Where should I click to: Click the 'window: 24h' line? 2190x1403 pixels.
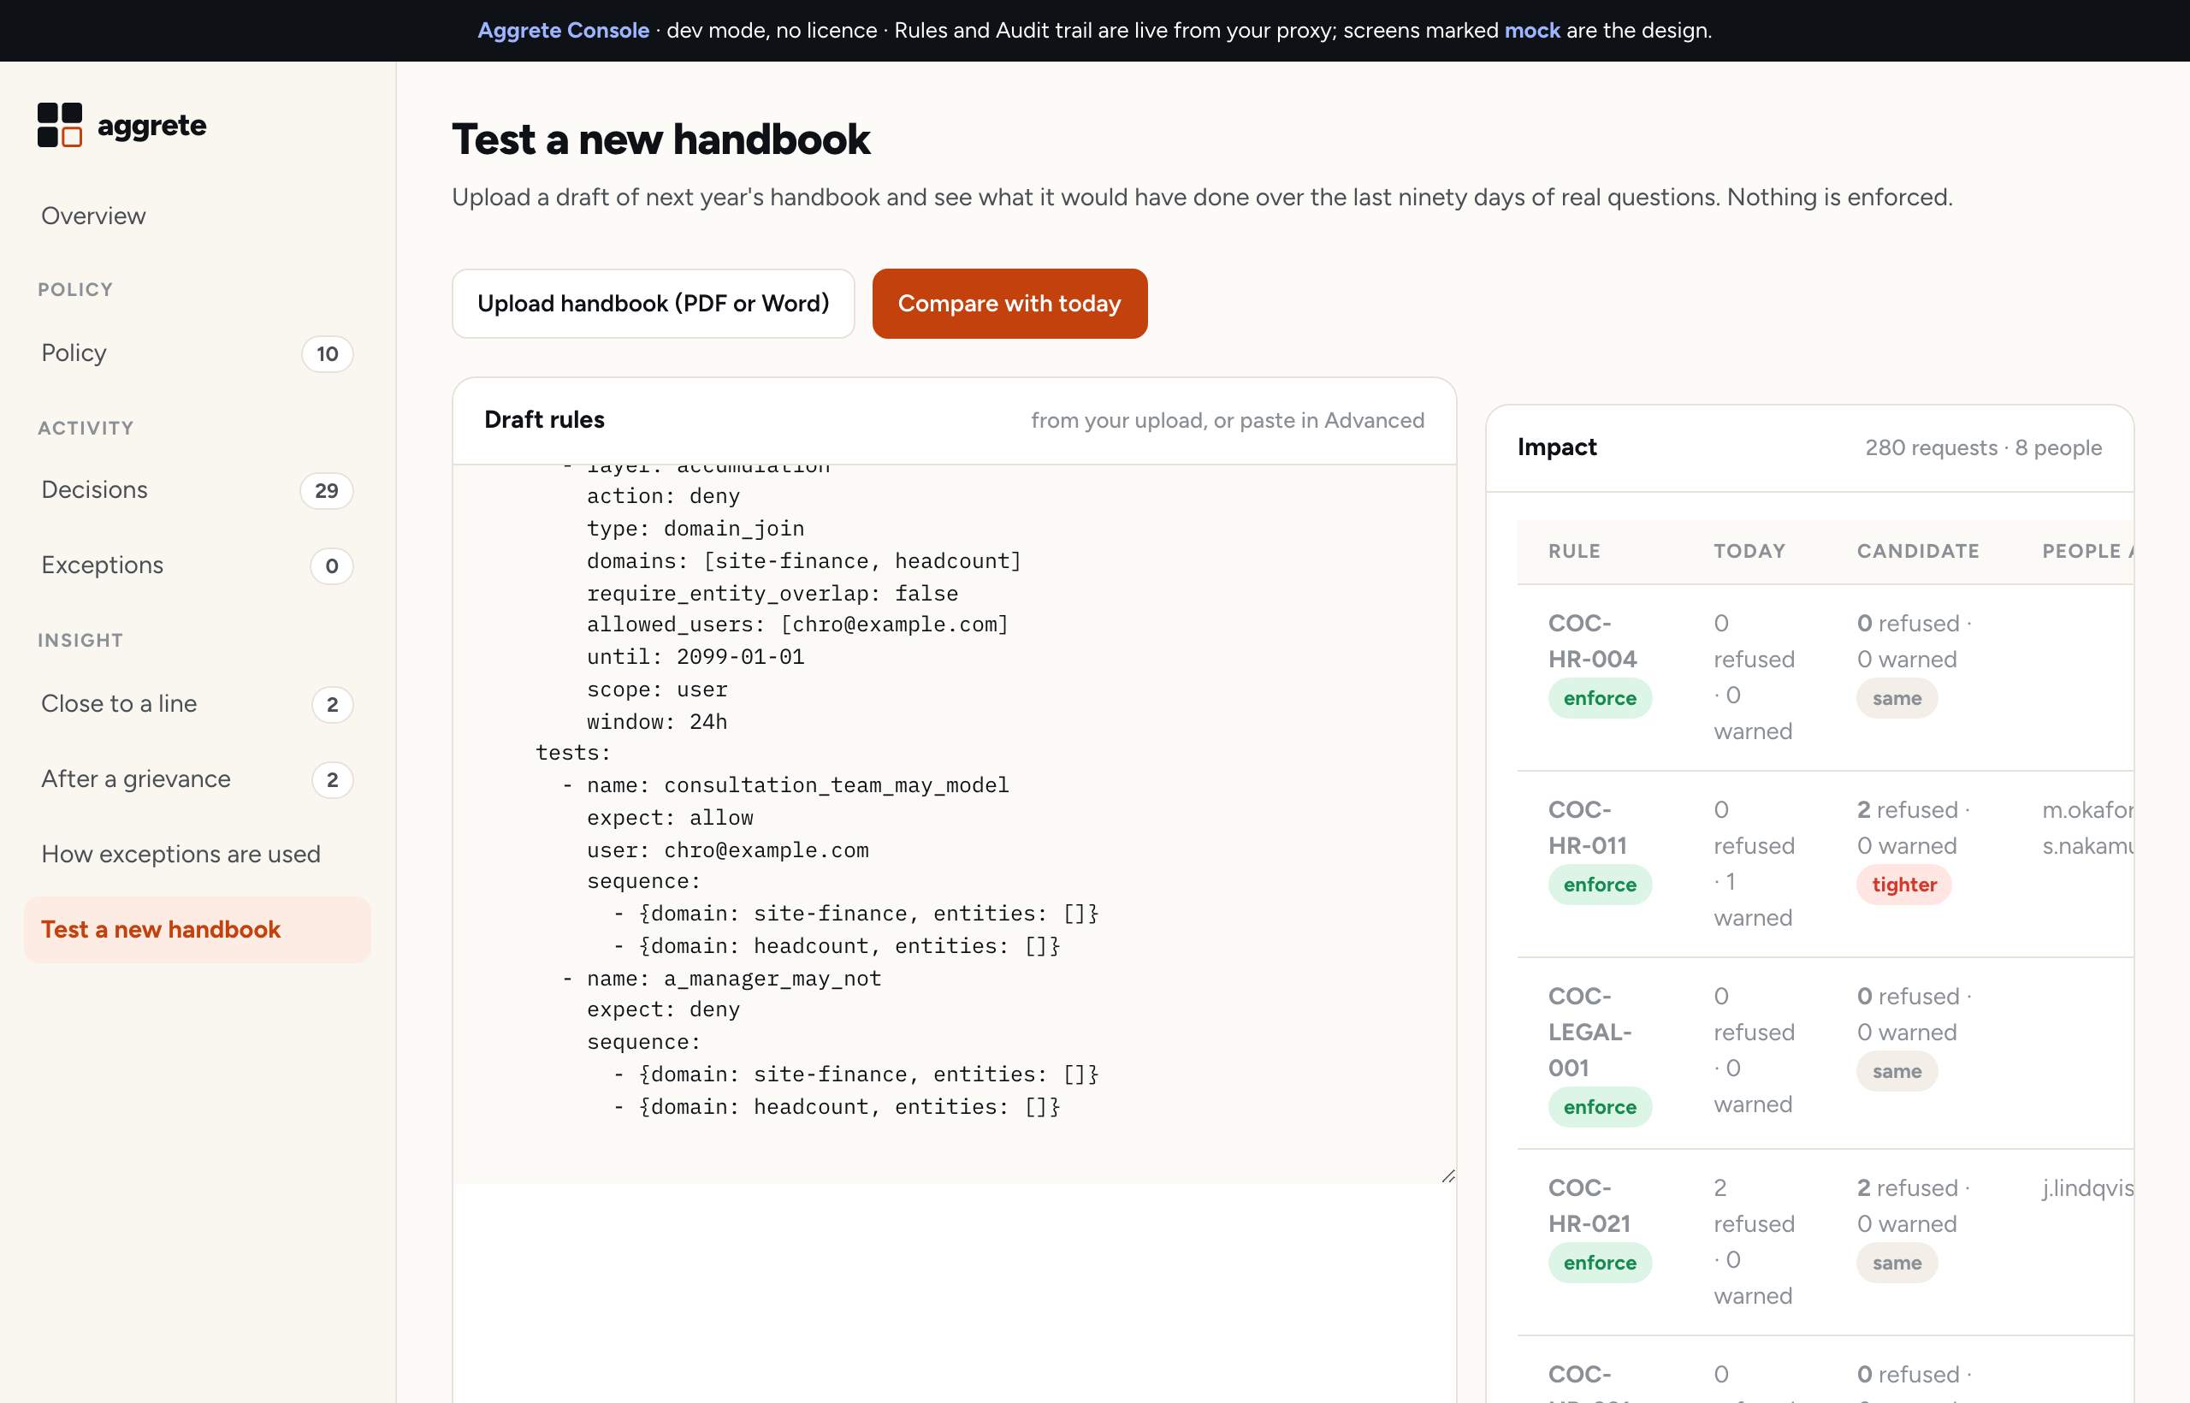point(657,721)
